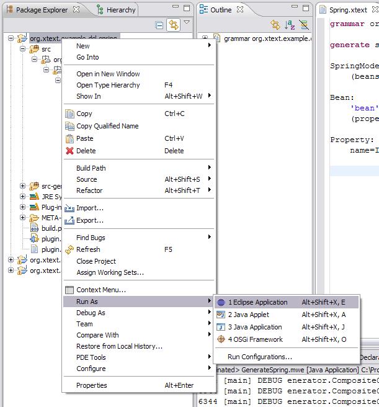Maximize the Package Explorer view
This screenshot has width=379, height=407.
[x=186, y=8]
